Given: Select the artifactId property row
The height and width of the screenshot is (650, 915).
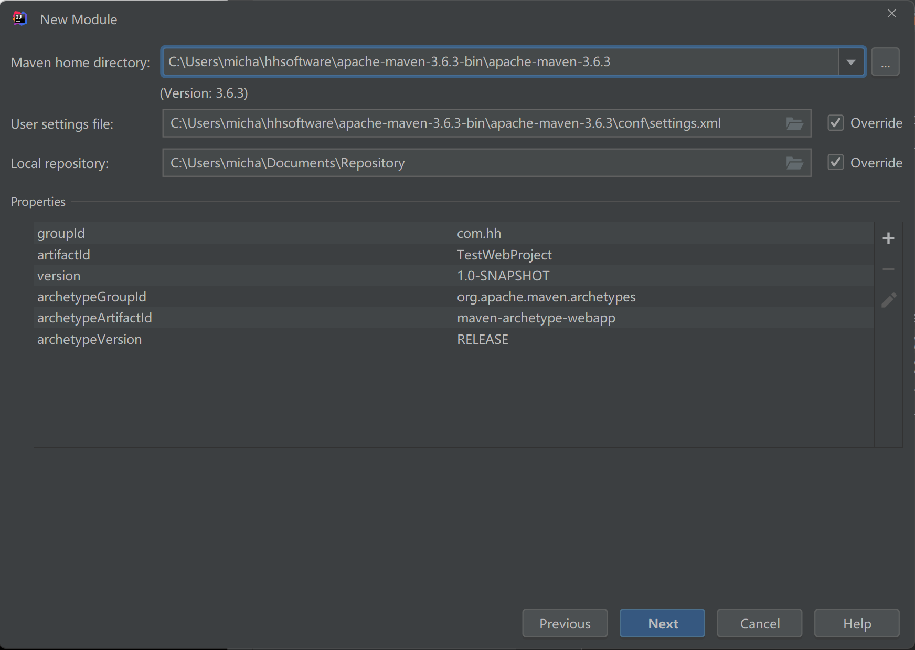Looking at the screenshot, I should click(x=454, y=255).
